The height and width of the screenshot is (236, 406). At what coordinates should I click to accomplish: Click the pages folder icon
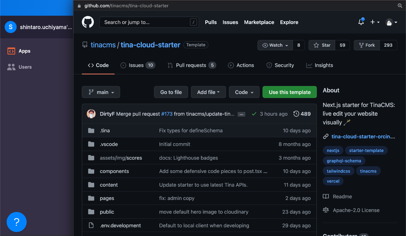[x=91, y=198]
